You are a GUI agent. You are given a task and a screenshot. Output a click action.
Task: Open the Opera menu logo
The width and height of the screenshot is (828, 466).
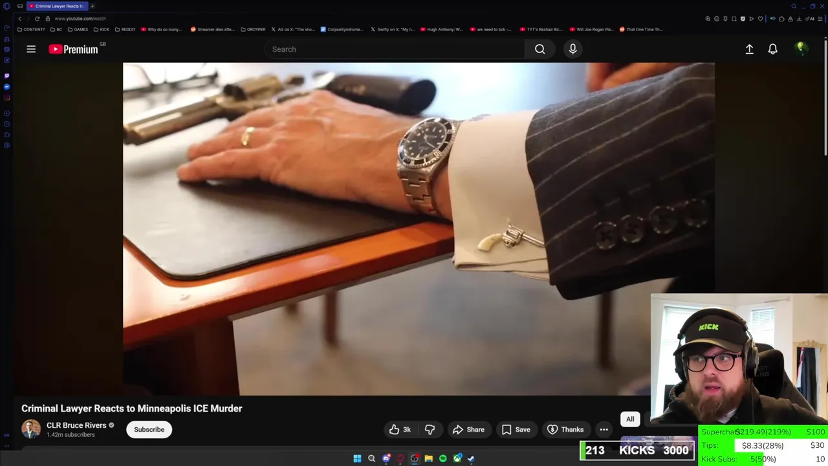pos(6,6)
